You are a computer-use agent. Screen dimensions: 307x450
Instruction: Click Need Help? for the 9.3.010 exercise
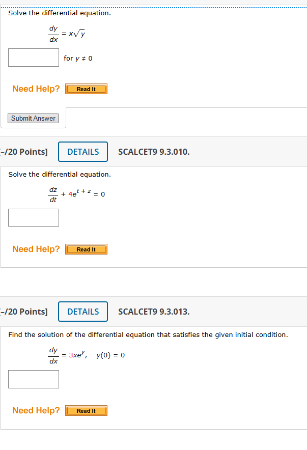pyautogui.click(x=36, y=249)
